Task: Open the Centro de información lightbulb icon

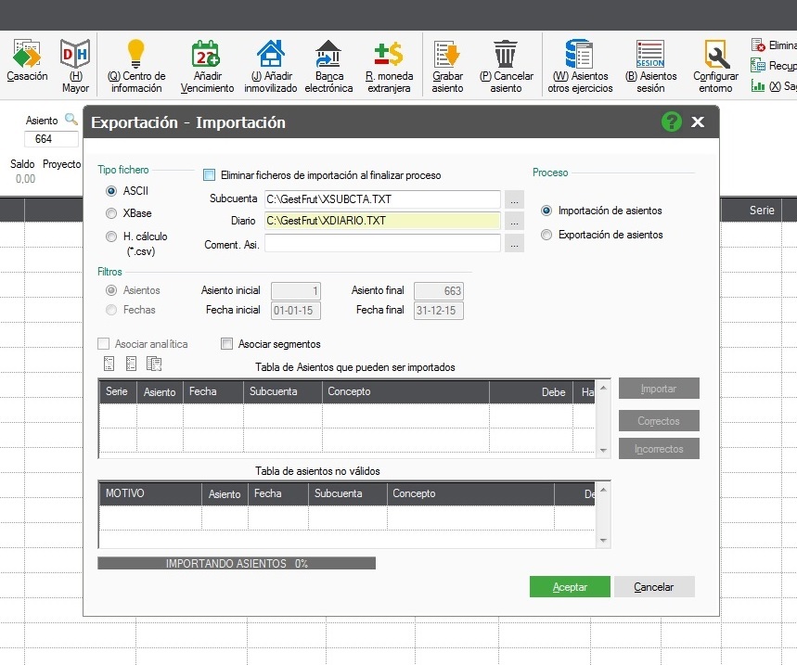Action: [x=136, y=54]
